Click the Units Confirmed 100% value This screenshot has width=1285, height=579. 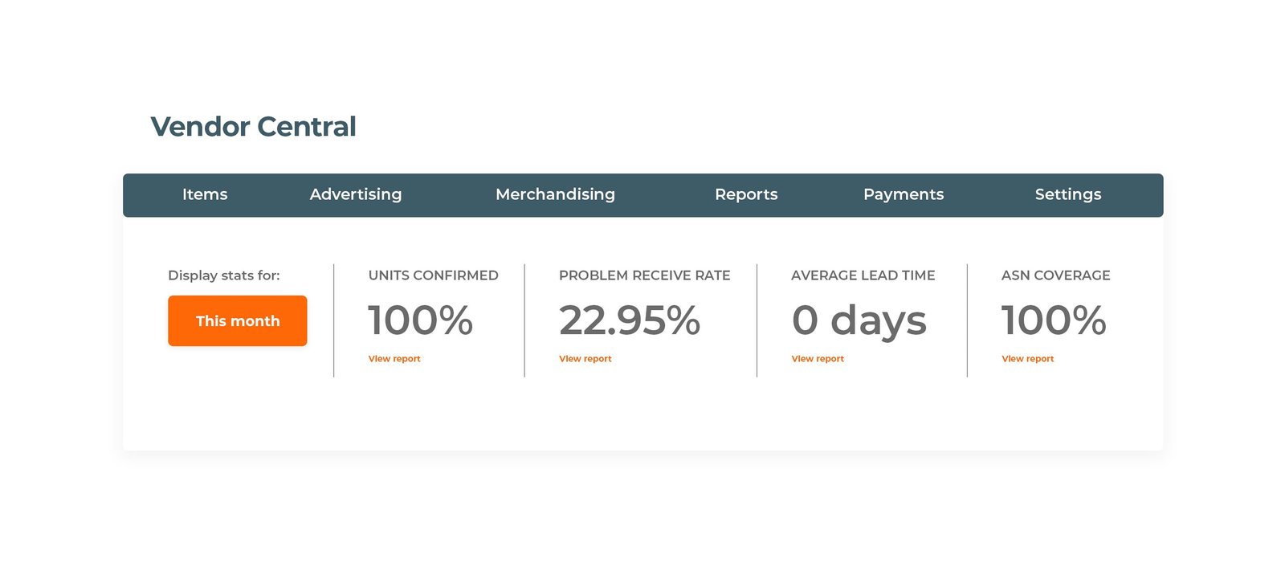click(420, 320)
